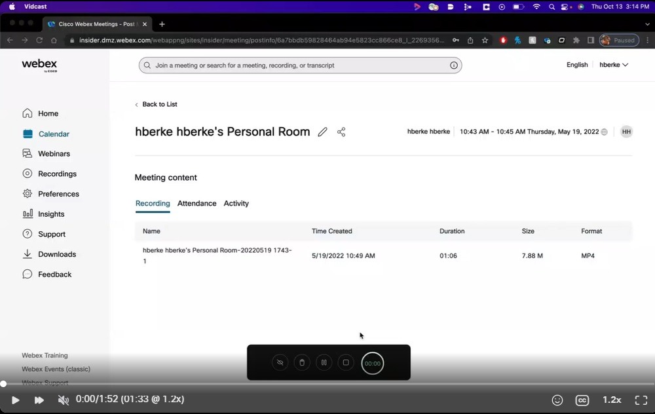Viewport: 655px width, 414px height.
Task: Open Calendar in the Webex sidebar
Action: pyautogui.click(x=46, y=134)
